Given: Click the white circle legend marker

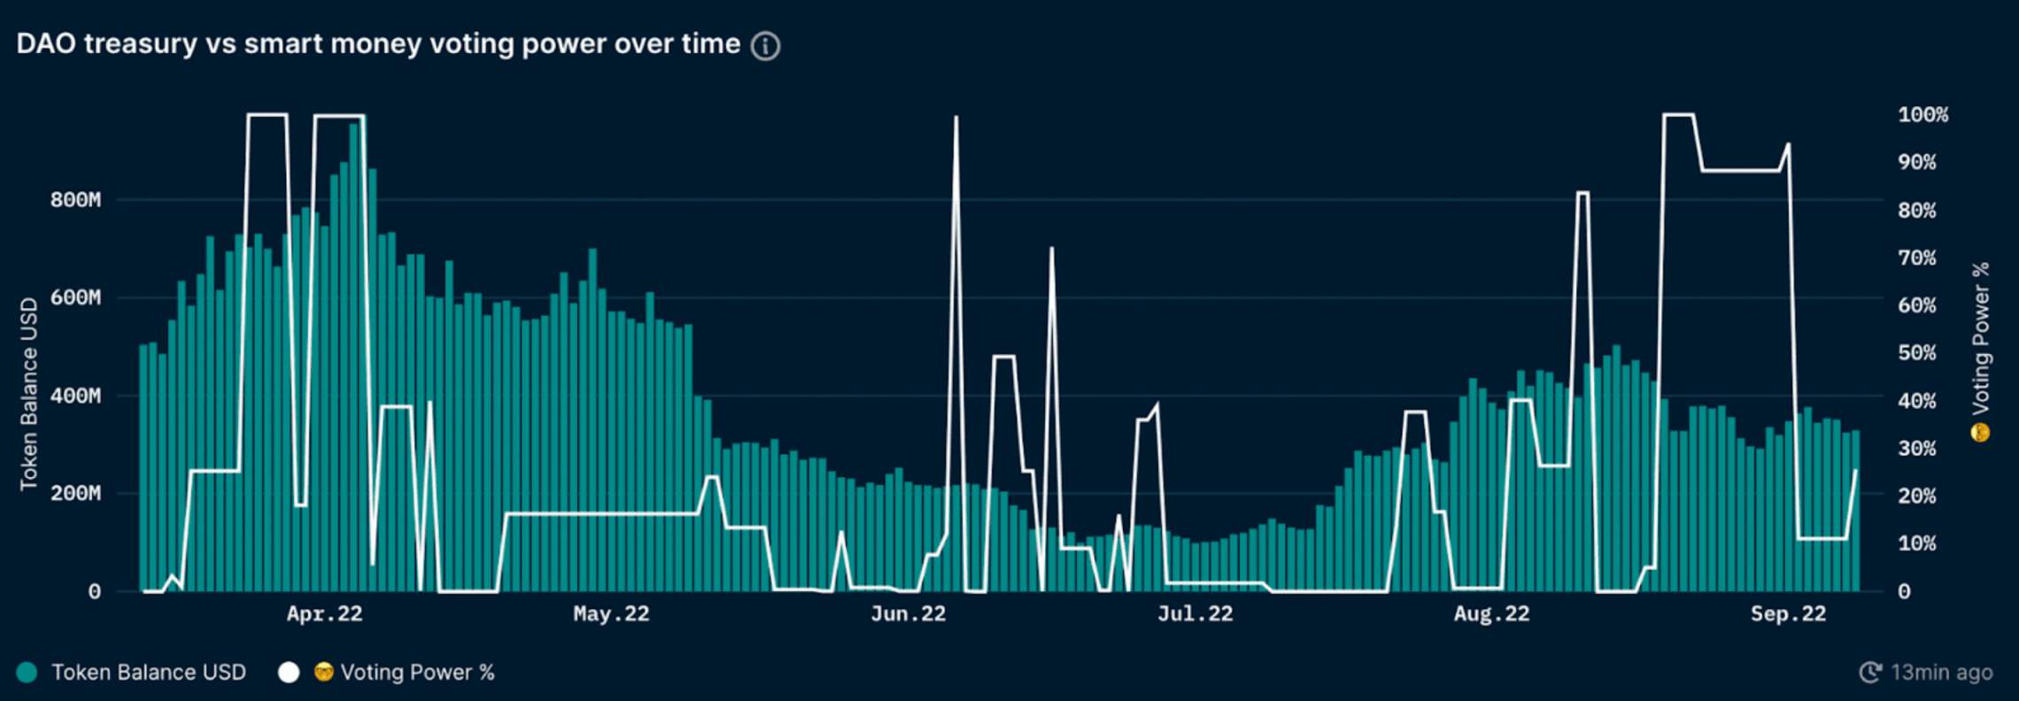Looking at the screenshot, I should tap(289, 673).
